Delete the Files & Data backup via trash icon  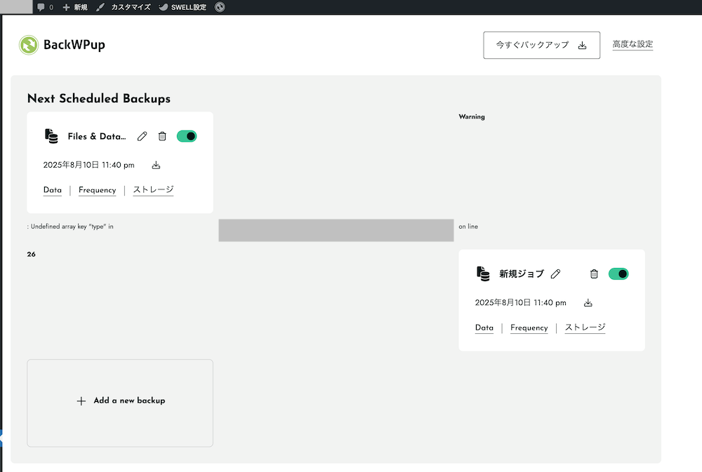point(162,137)
